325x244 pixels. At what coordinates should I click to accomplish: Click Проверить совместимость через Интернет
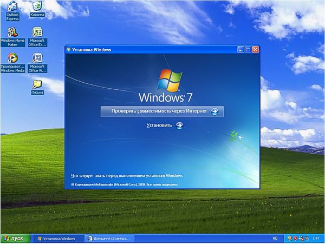[x=162, y=111]
